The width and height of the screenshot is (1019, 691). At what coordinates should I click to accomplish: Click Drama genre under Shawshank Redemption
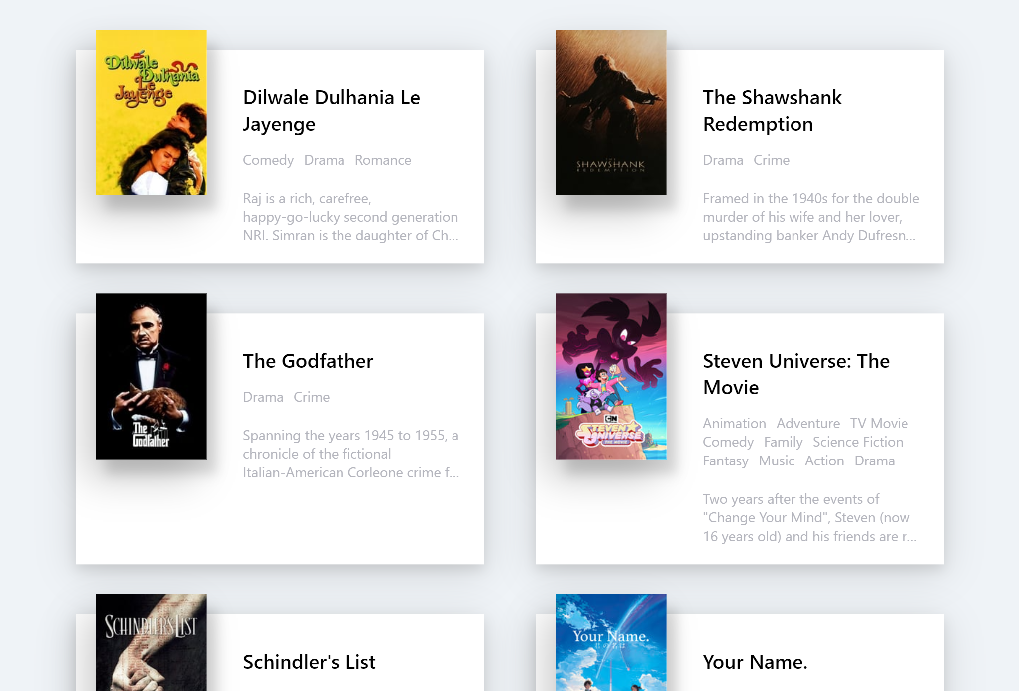723,160
